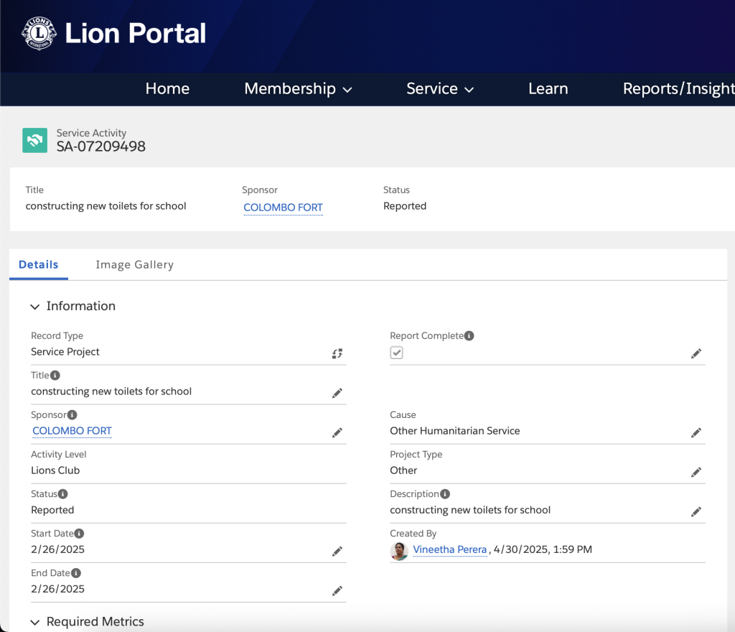735x632 pixels.
Task: Open the Service dropdown menu
Action: pos(440,88)
